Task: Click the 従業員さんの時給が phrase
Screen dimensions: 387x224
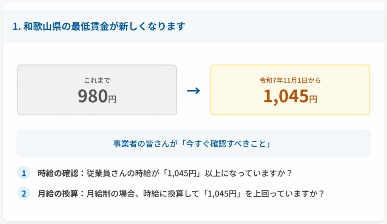Action: [118, 173]
